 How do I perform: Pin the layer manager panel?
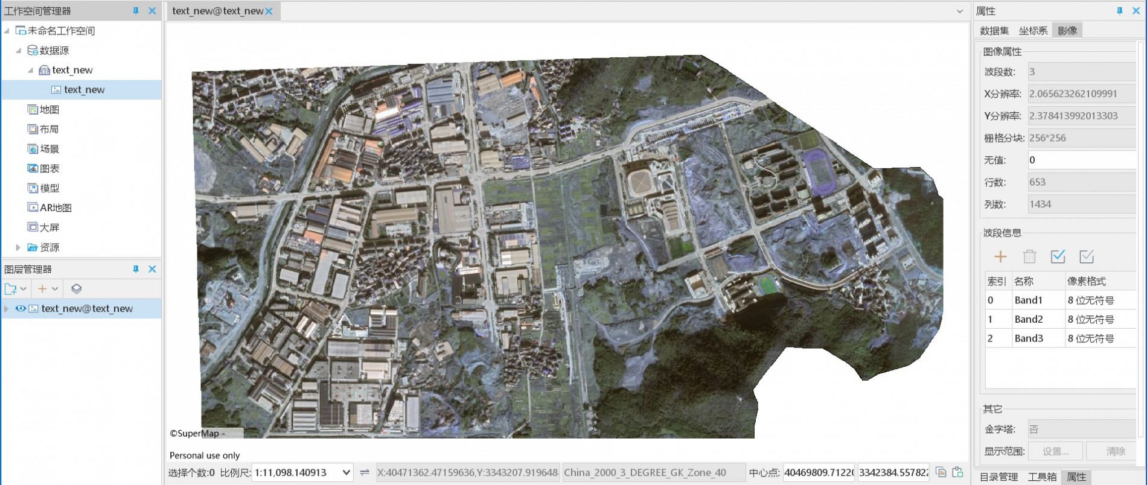[x=136, y=269]
